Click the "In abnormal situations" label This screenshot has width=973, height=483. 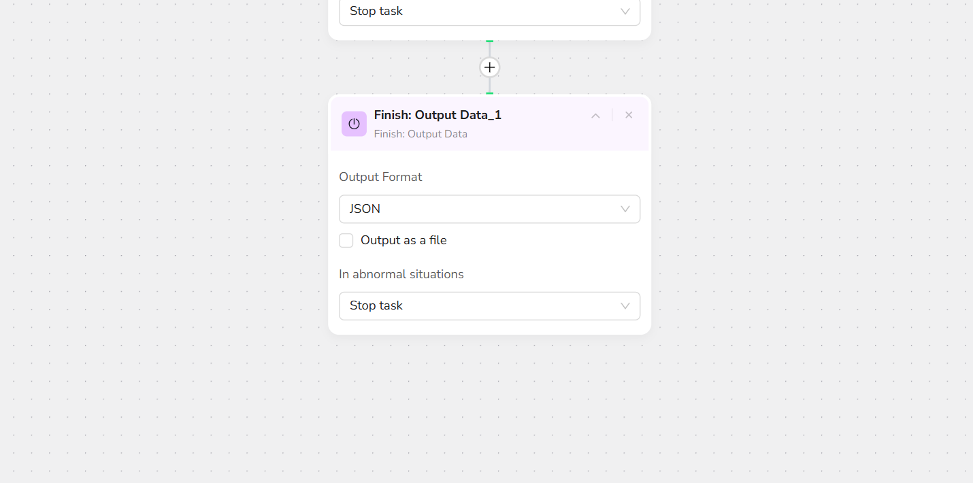click(x=401, y=274)
